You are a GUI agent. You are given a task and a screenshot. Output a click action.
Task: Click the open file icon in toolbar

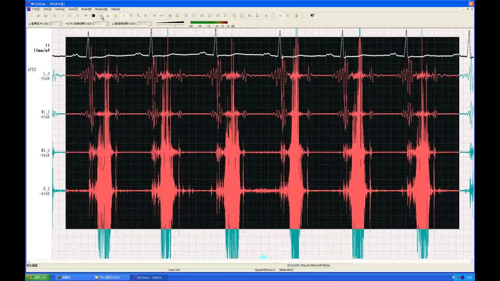(38, 16)
